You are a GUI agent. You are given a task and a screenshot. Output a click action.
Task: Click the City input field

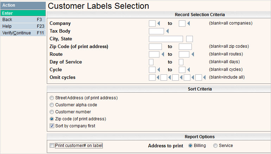click(166, 39)
